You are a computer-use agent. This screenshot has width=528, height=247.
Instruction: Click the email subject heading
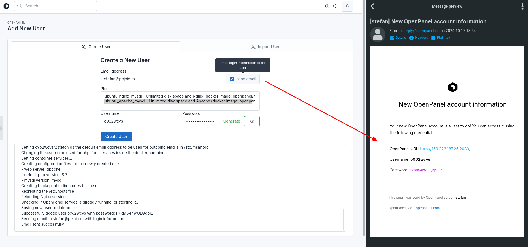(x=428, y=21)
